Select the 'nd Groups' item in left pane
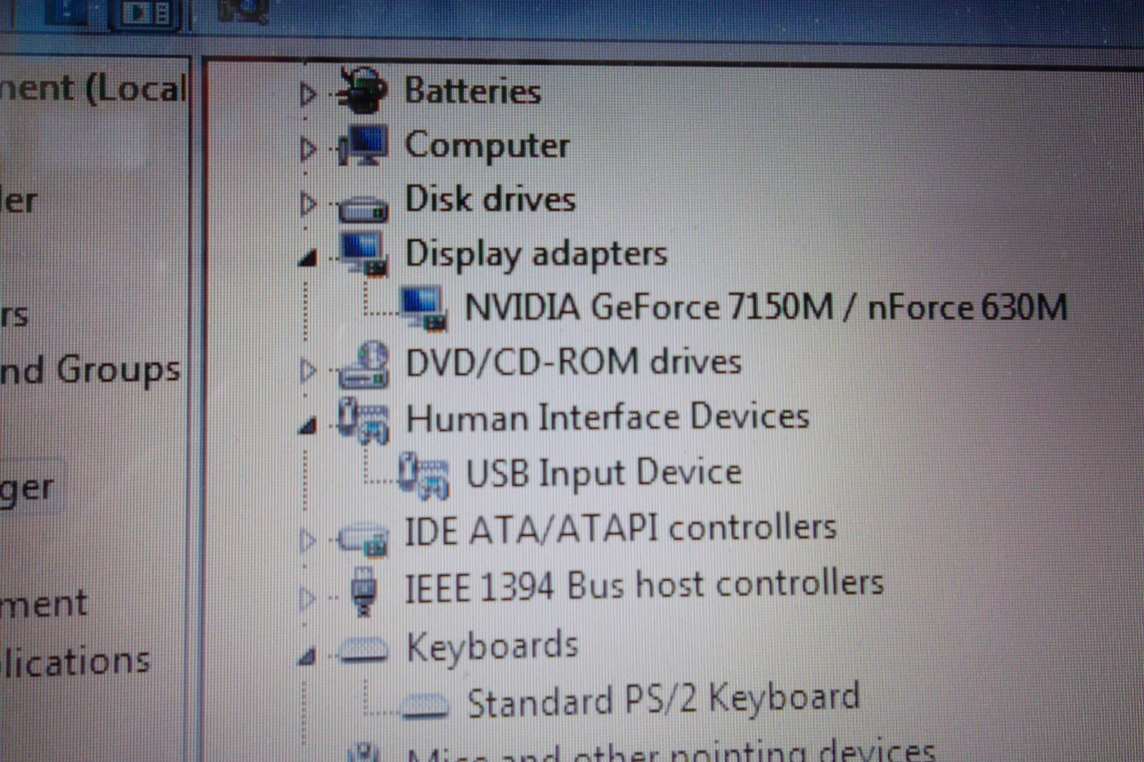 click(89, 370)
